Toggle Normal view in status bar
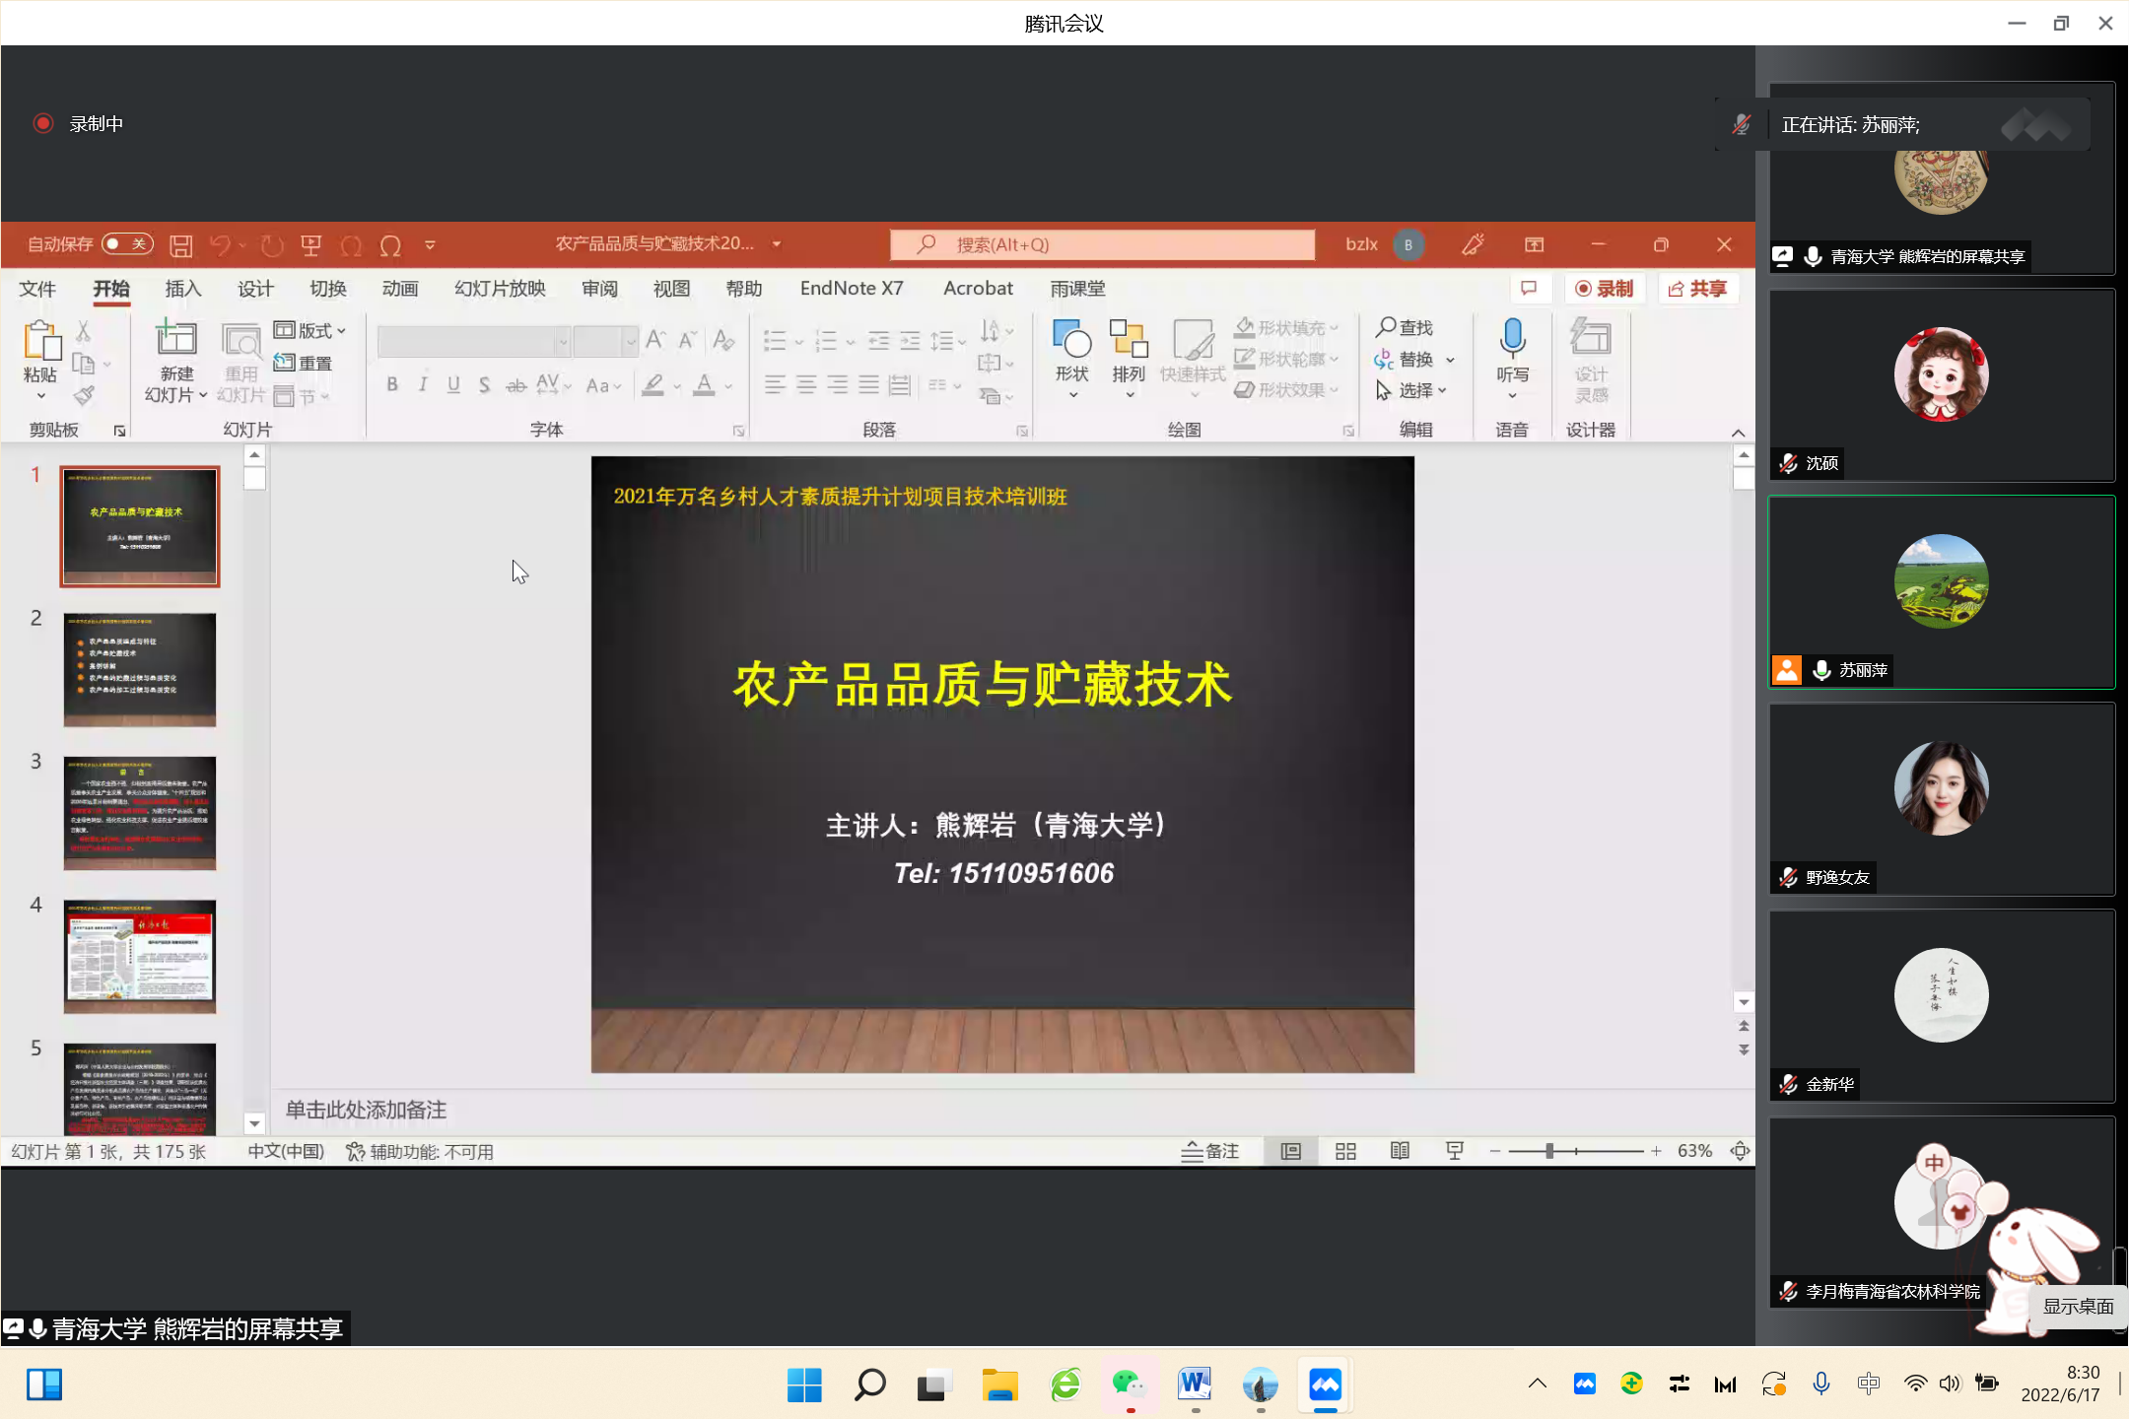This screenshot has height=1419, width=2129. [x=1290, y=1151]
